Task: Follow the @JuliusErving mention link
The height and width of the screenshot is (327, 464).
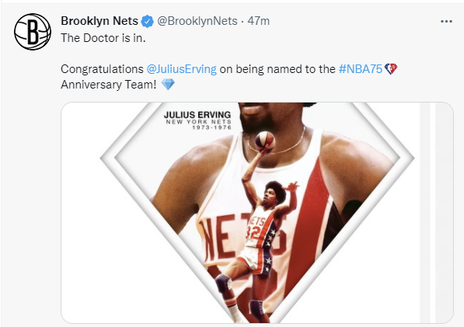Action: pos(182,69)
